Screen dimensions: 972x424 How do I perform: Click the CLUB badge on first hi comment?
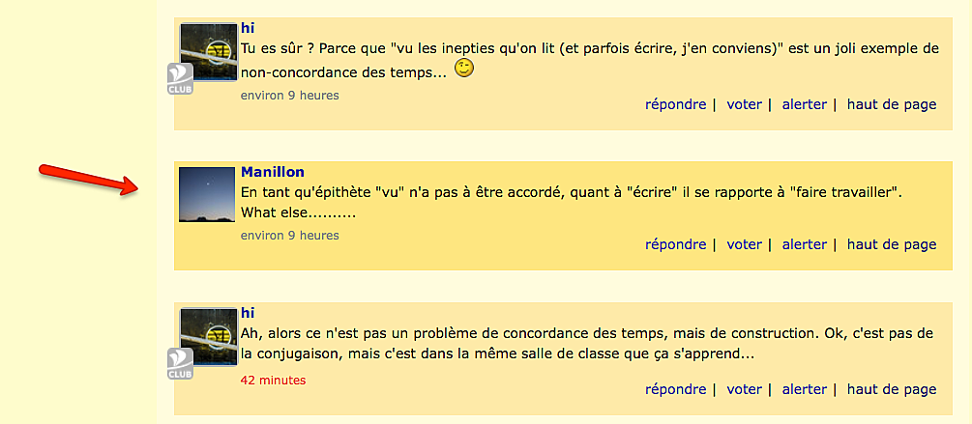click(180, 78)
